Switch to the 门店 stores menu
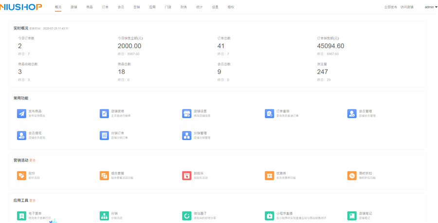This screenshot has height=223, width=438. point(168,7)
